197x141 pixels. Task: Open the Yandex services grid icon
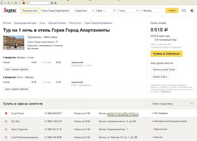pos(184,11)
